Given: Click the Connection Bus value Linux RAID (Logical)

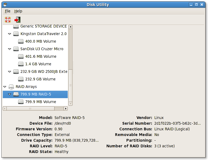Looking at the screenshot, I should [x=172, y=129].
